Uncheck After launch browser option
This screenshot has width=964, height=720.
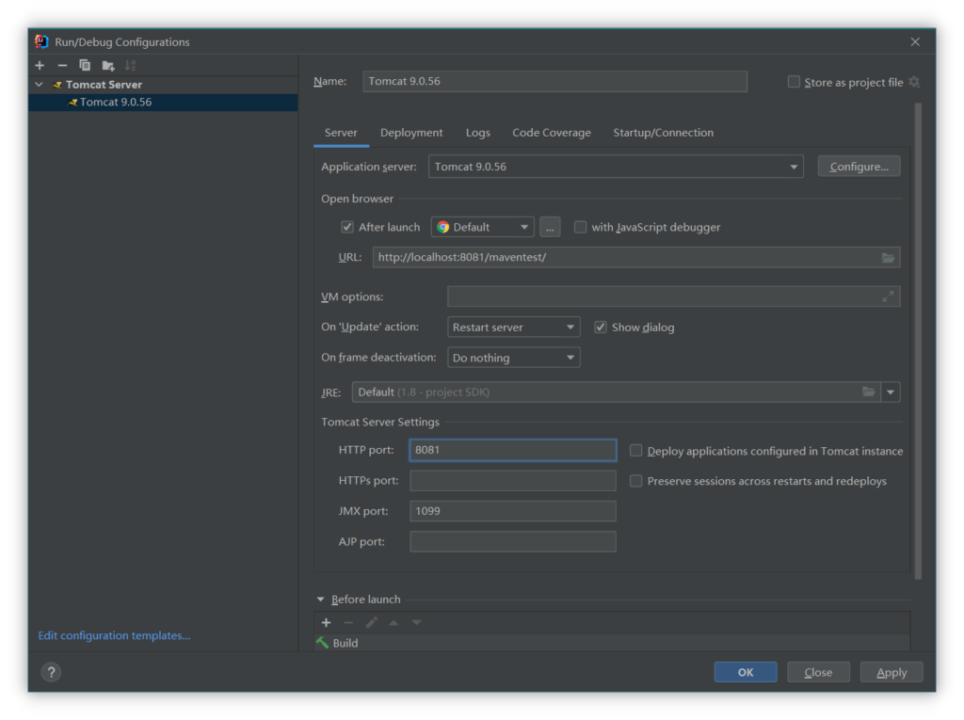pos(347,228)
